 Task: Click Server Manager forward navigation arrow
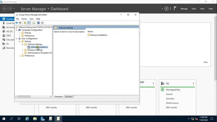point(10,9)
